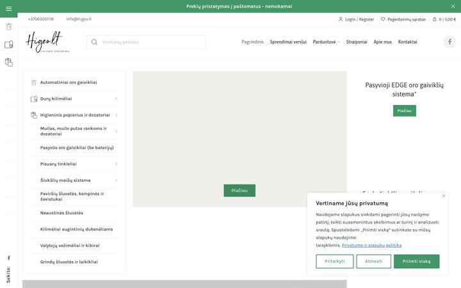The image size is (461, 288).
Task: Select Automatiniai oro gaivikliai category
Action: point(69,83)
